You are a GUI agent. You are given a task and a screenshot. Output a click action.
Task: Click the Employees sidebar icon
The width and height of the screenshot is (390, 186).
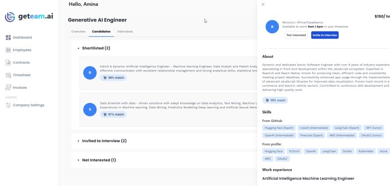coord(8,50)
